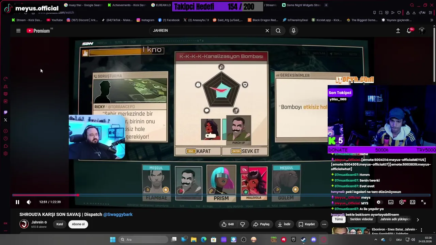
Task: Go to the YouTube Premium home logo
Action: (38, 31)
